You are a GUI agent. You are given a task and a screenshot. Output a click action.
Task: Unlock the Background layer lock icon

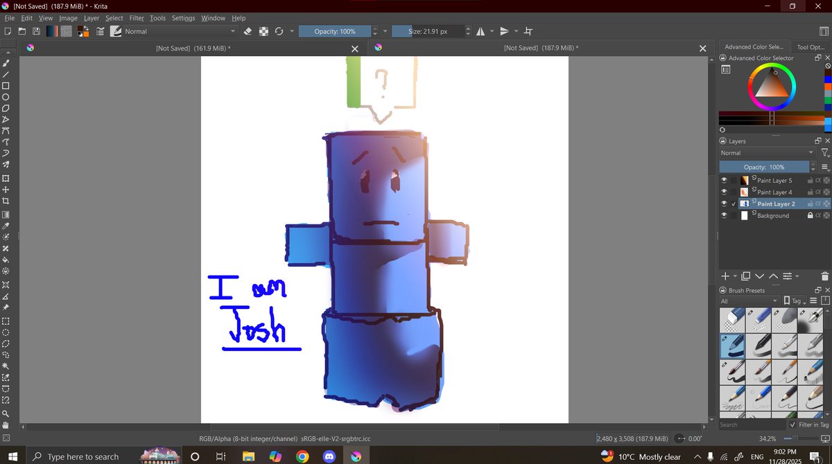click(x=810, y=215)
